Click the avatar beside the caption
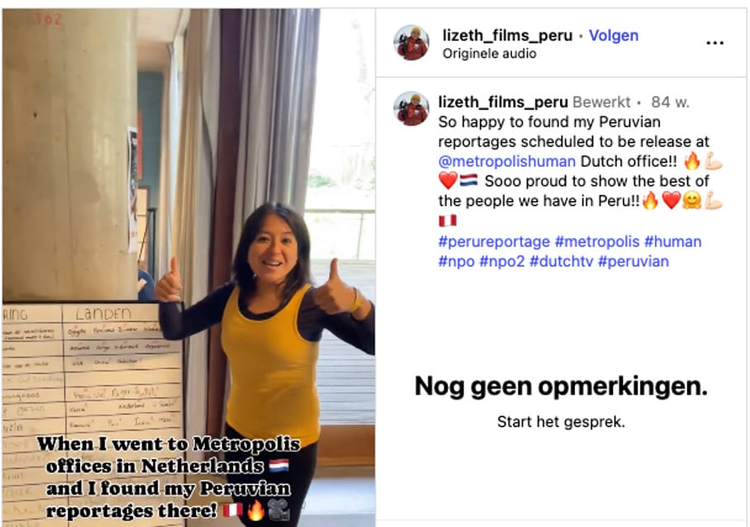 [411, 108]
